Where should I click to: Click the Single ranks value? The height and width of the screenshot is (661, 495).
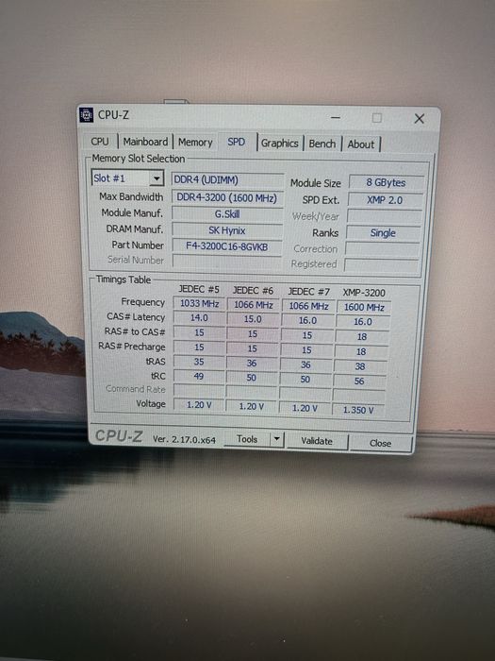pyautogui.click(x=383, y=232)
